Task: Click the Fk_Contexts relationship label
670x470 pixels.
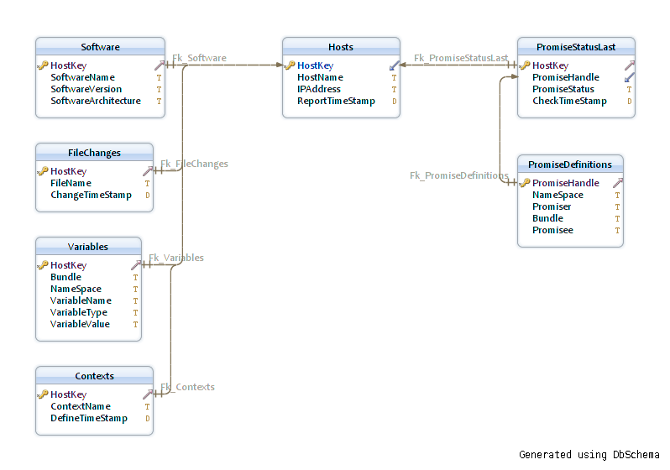Action: click(x=187, y=387)
